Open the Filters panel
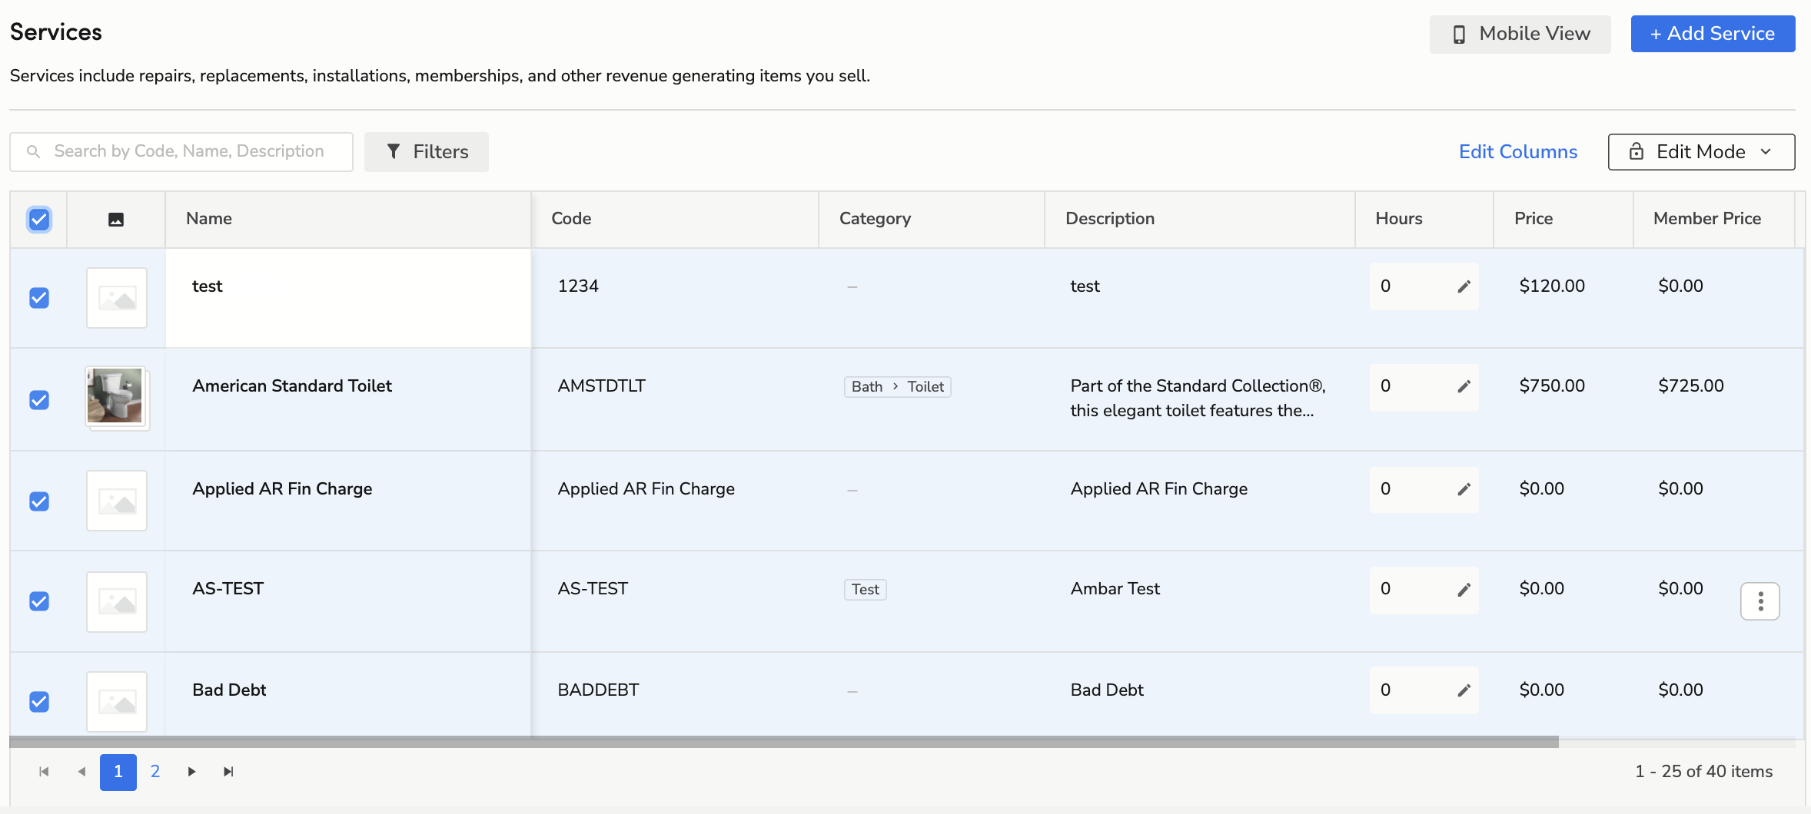 pyautogui.click(x=427, y=152)
